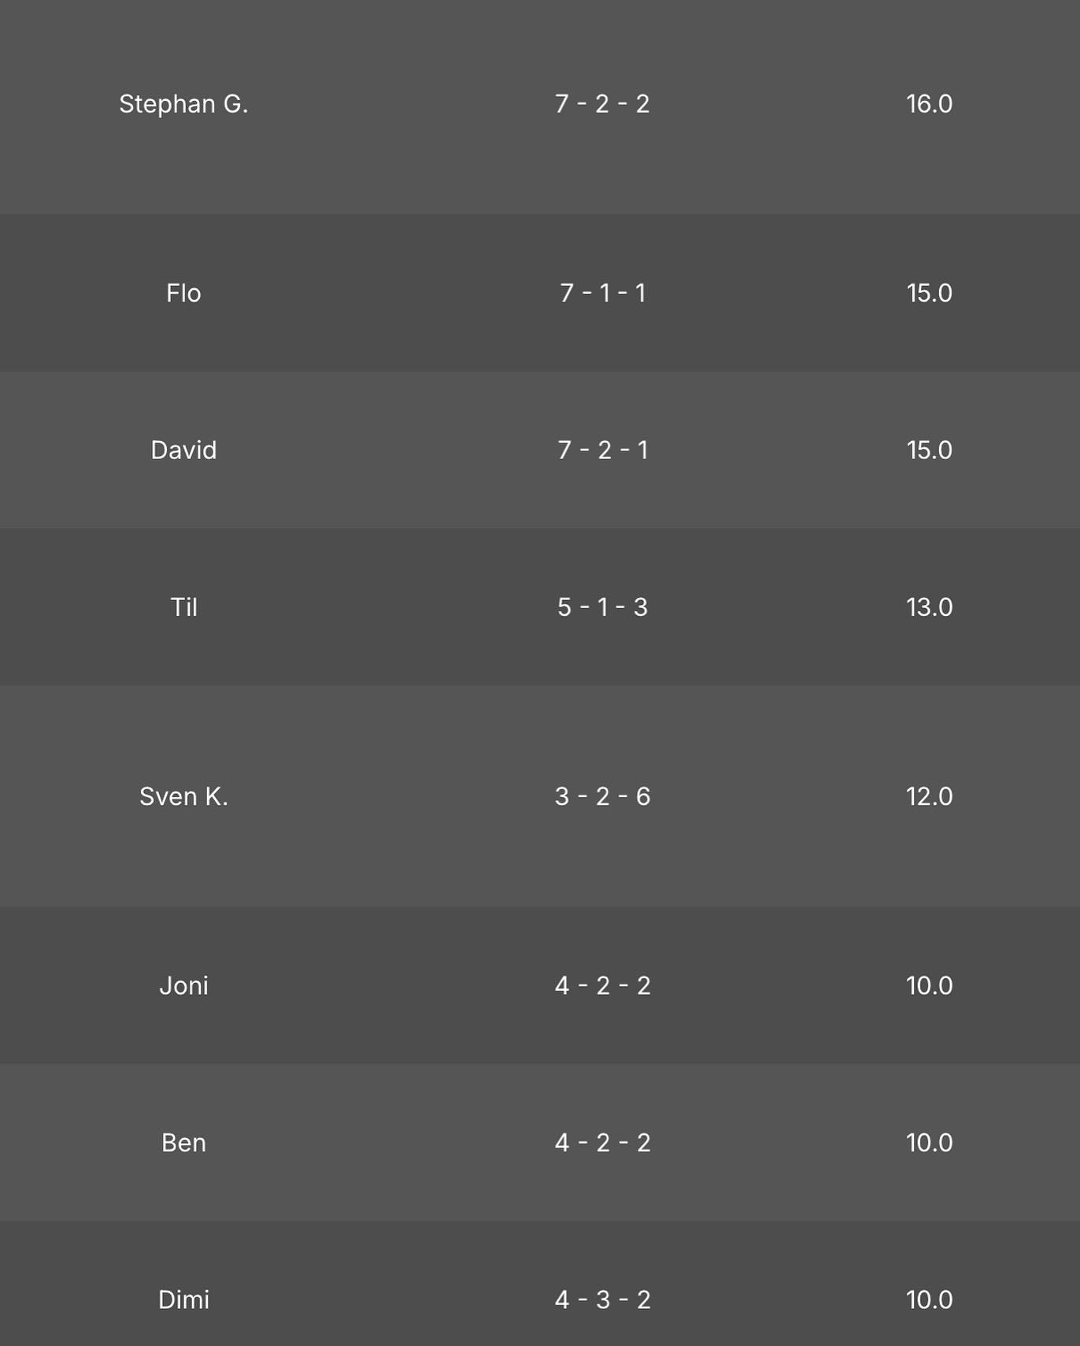Click the player name Sven K.

(183, 796)
